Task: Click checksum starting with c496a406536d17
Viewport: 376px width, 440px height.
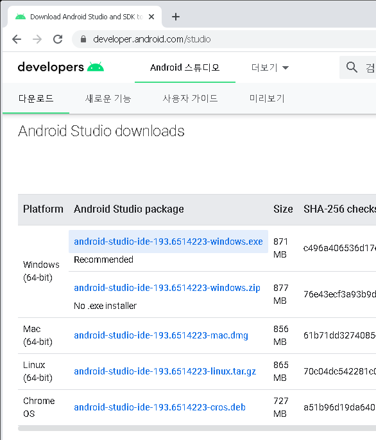Action: coord(340,248)
